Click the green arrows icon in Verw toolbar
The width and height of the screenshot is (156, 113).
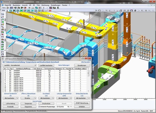(x=22, y=8)
